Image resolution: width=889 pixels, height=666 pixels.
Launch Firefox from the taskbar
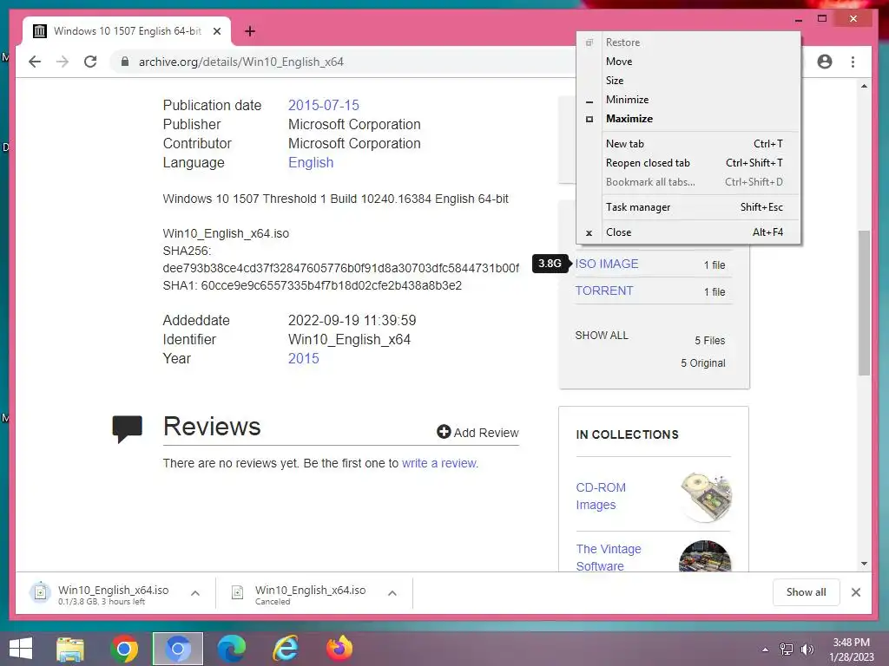click(x=339, y=649)
